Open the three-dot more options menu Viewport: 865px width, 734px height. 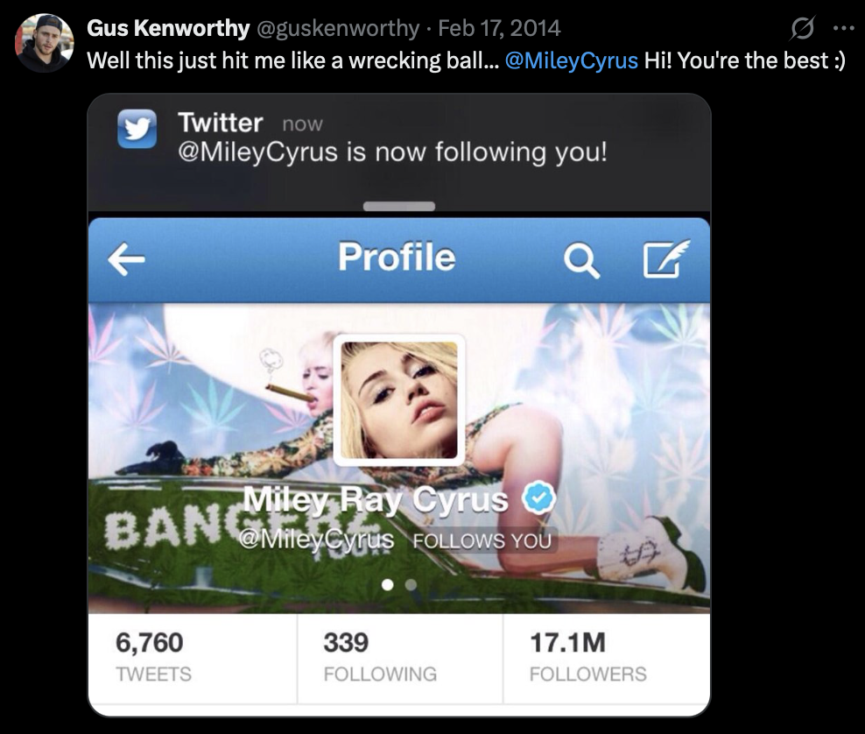(x=843, y=28)
